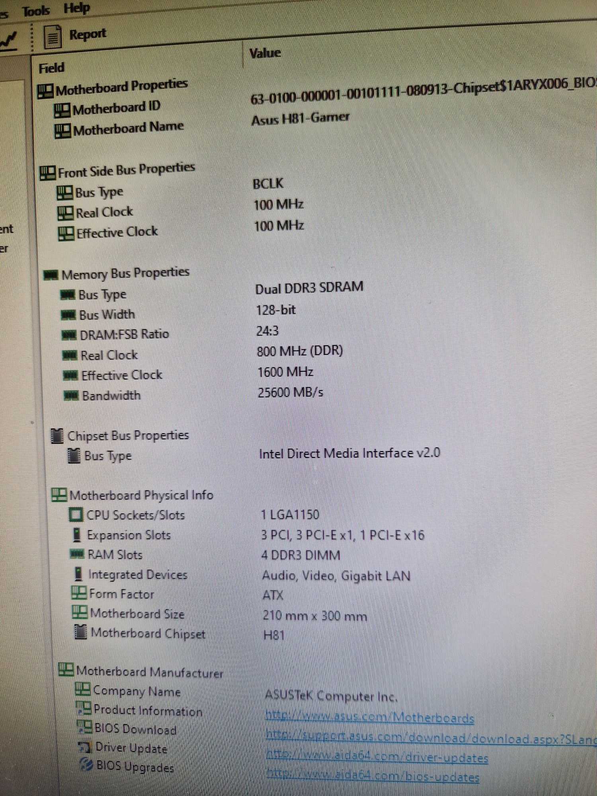Click the DRAM:FSB Ratio icon
This screenshot has height=796, width=597.
pos(69,335)
